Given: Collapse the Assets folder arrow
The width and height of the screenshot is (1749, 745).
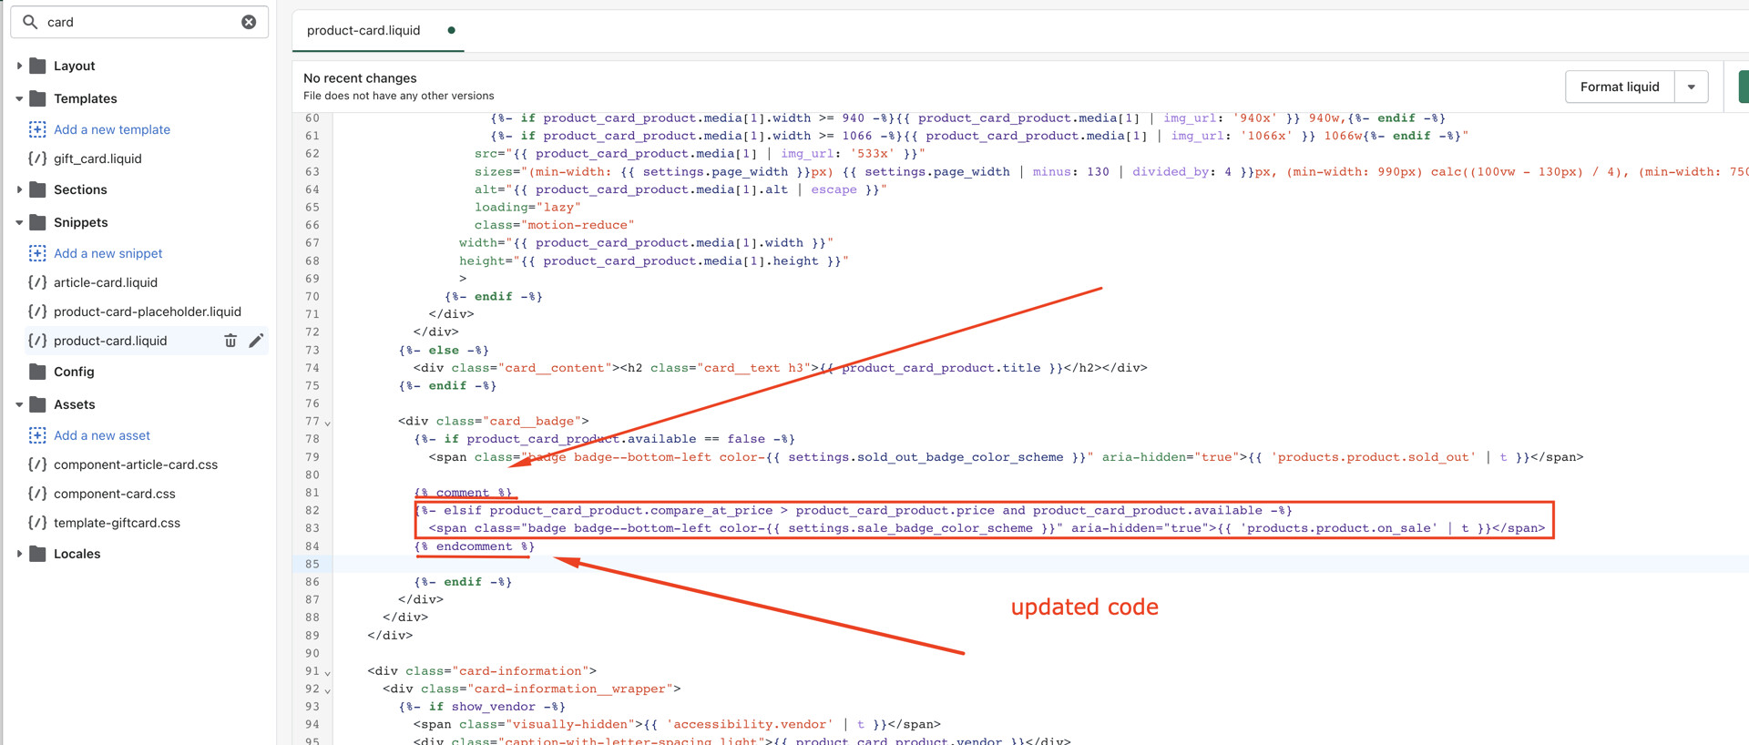Looking at the screenshot, I should (19, 404).
